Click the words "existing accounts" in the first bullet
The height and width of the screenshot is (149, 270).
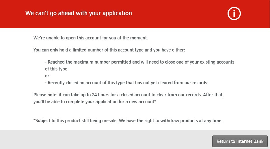click(217, 62)
